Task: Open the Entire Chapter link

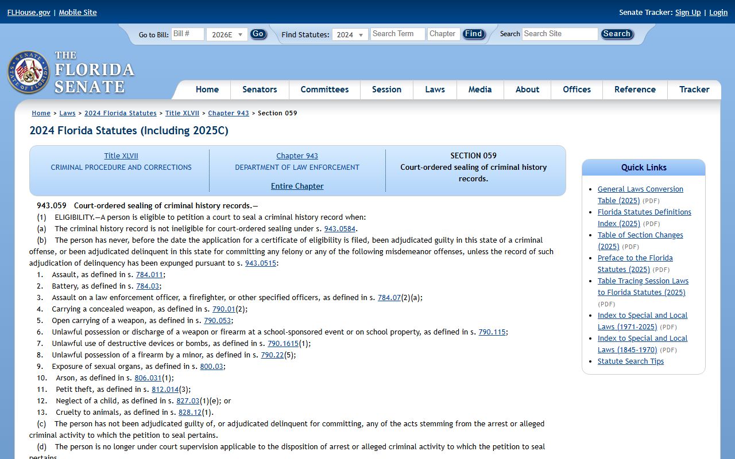Action: [297, 186]
